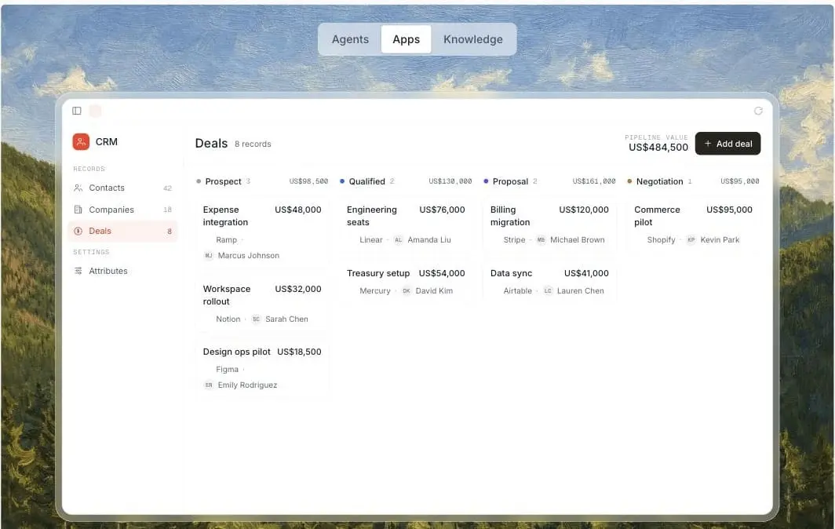Image resolution: width=835 pixels, height=529 pixels.
Task: Click the Figma company label
Action: point(227,369)
